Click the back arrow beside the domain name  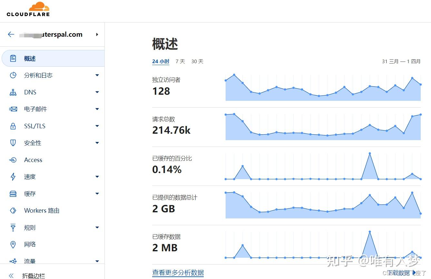pos(11,34)
